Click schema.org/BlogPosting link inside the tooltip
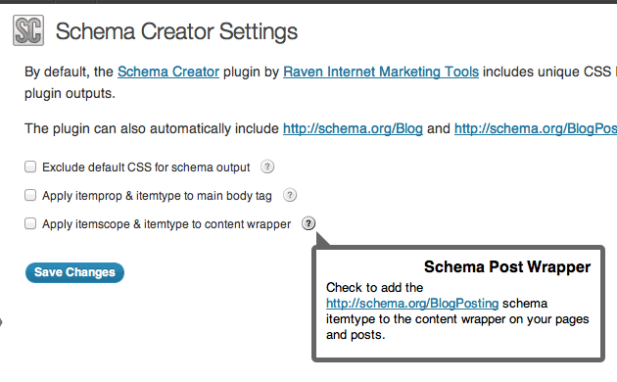Screen dimensions: 617x382 point(412,304)
